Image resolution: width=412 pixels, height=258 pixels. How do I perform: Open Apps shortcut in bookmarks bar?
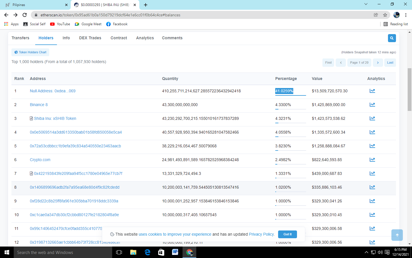11,24
